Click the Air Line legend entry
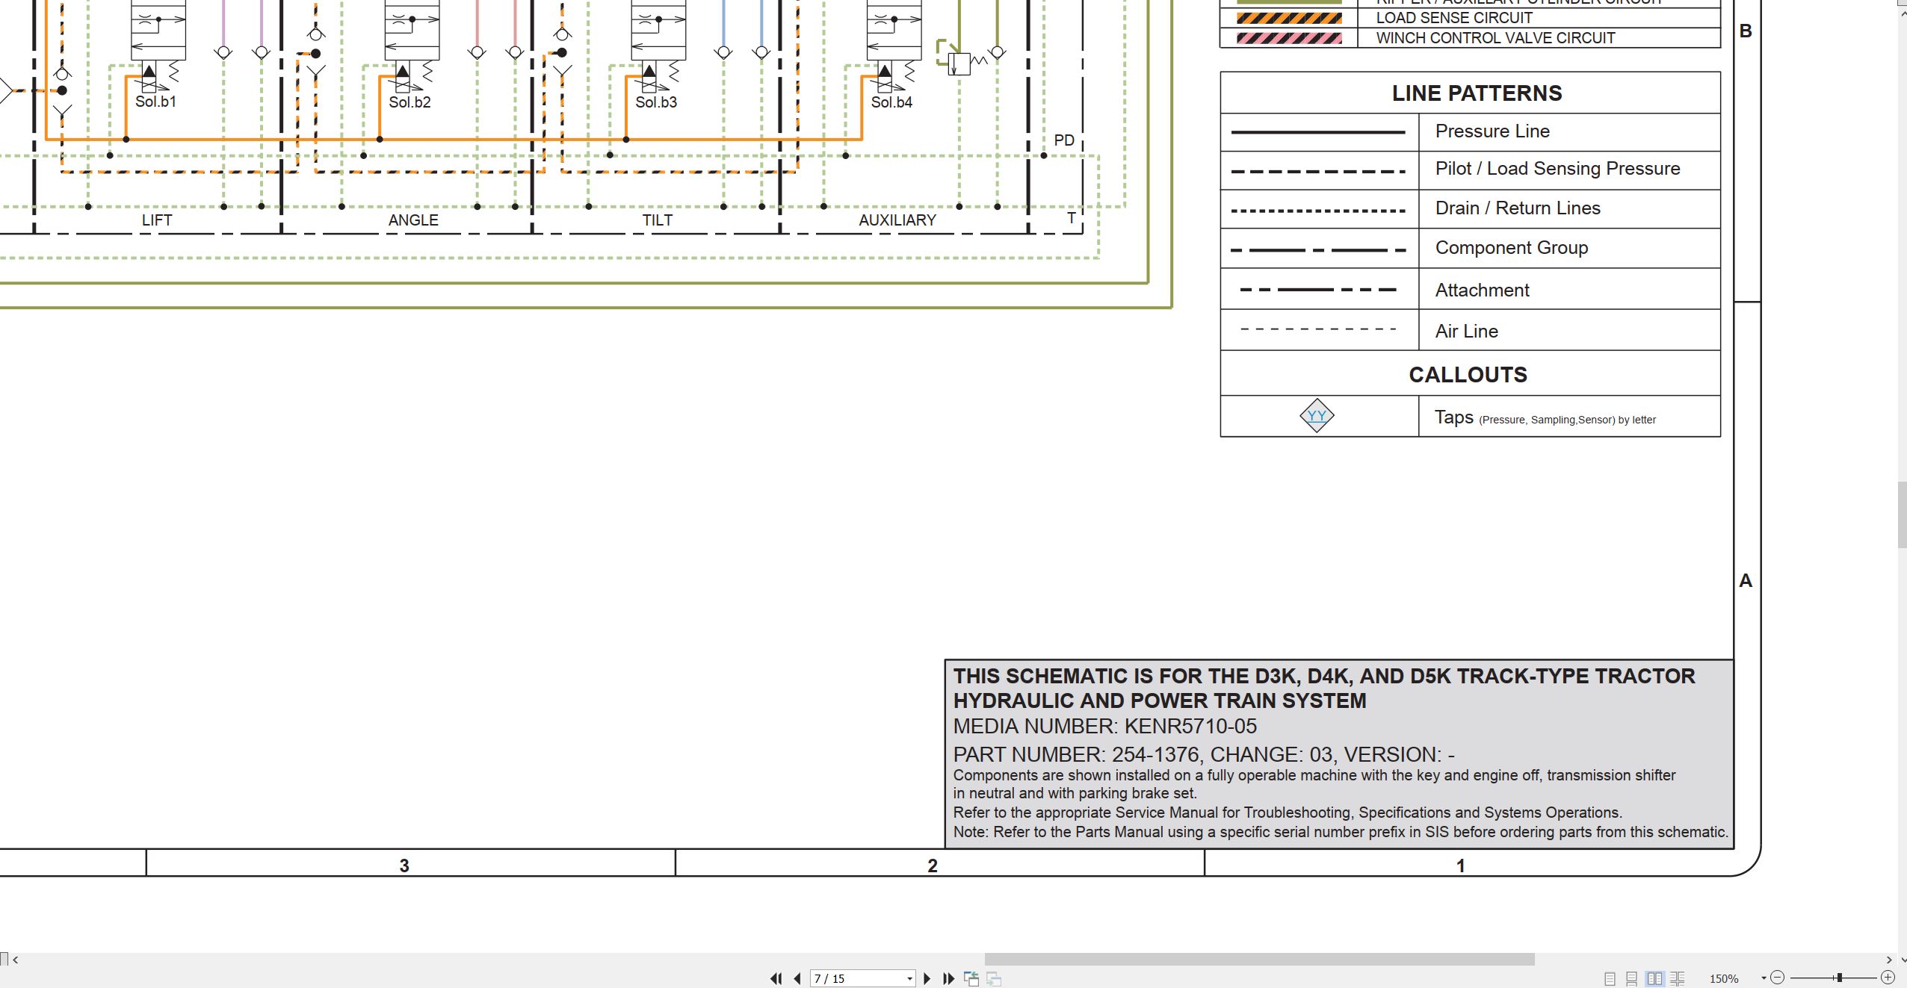 pos(1466,332)
